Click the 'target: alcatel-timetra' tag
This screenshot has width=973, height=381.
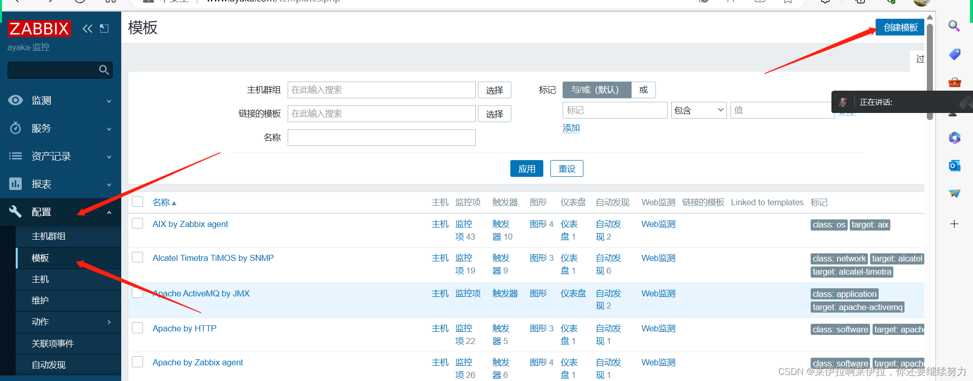[x=852, y=272]
